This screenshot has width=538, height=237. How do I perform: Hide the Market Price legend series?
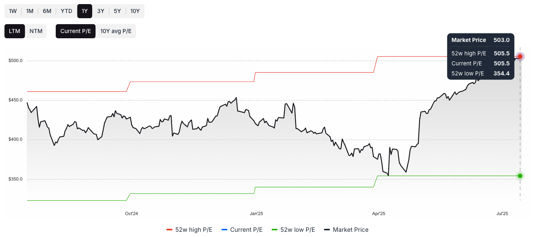click(x=346, y=230)
